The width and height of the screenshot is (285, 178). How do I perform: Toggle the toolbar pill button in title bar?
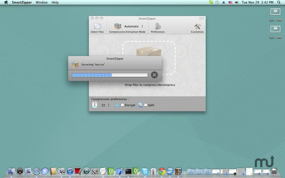[x=202, y=19]
